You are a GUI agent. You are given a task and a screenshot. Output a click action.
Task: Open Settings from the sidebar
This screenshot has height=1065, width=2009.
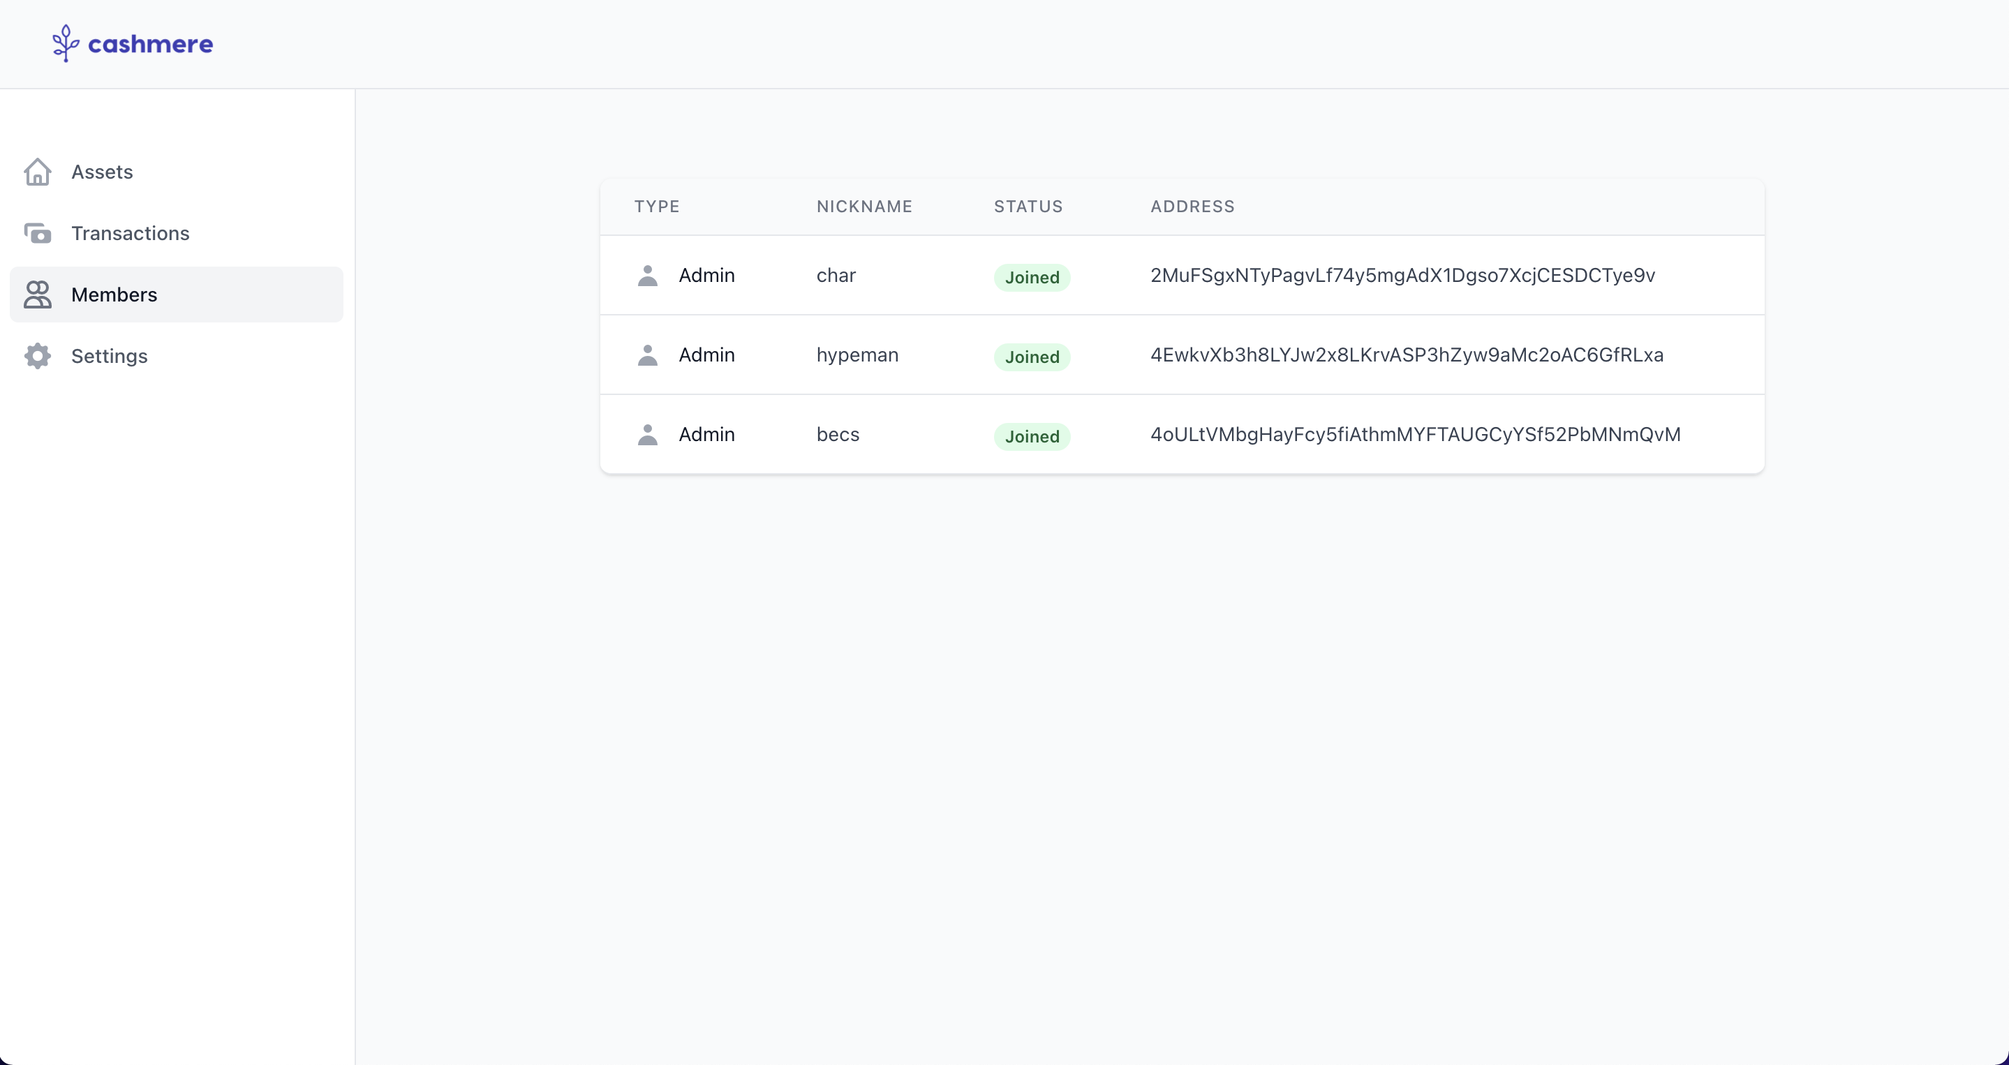pos(109,357)
